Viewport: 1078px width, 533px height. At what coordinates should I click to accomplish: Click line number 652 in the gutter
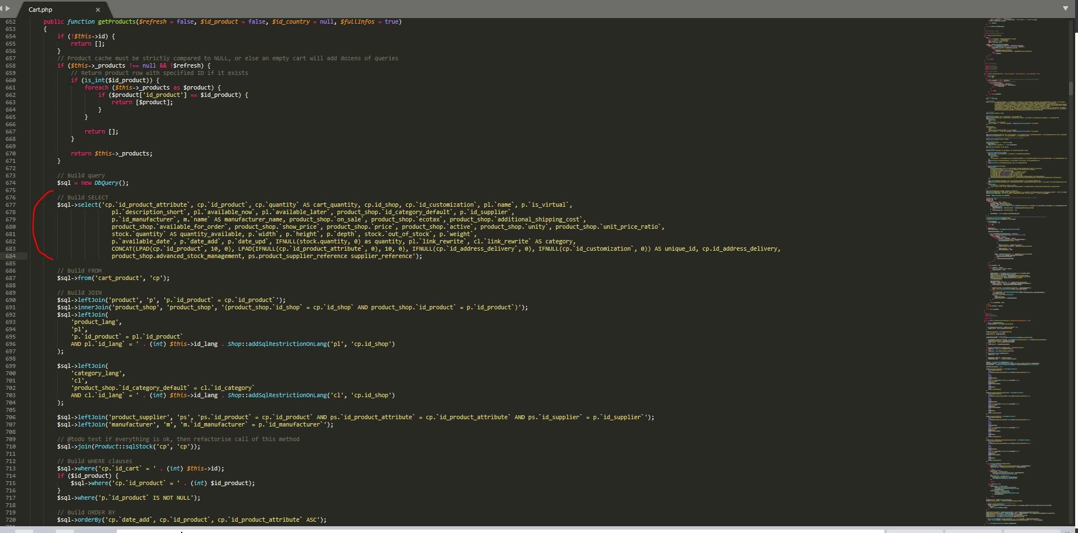11,22
